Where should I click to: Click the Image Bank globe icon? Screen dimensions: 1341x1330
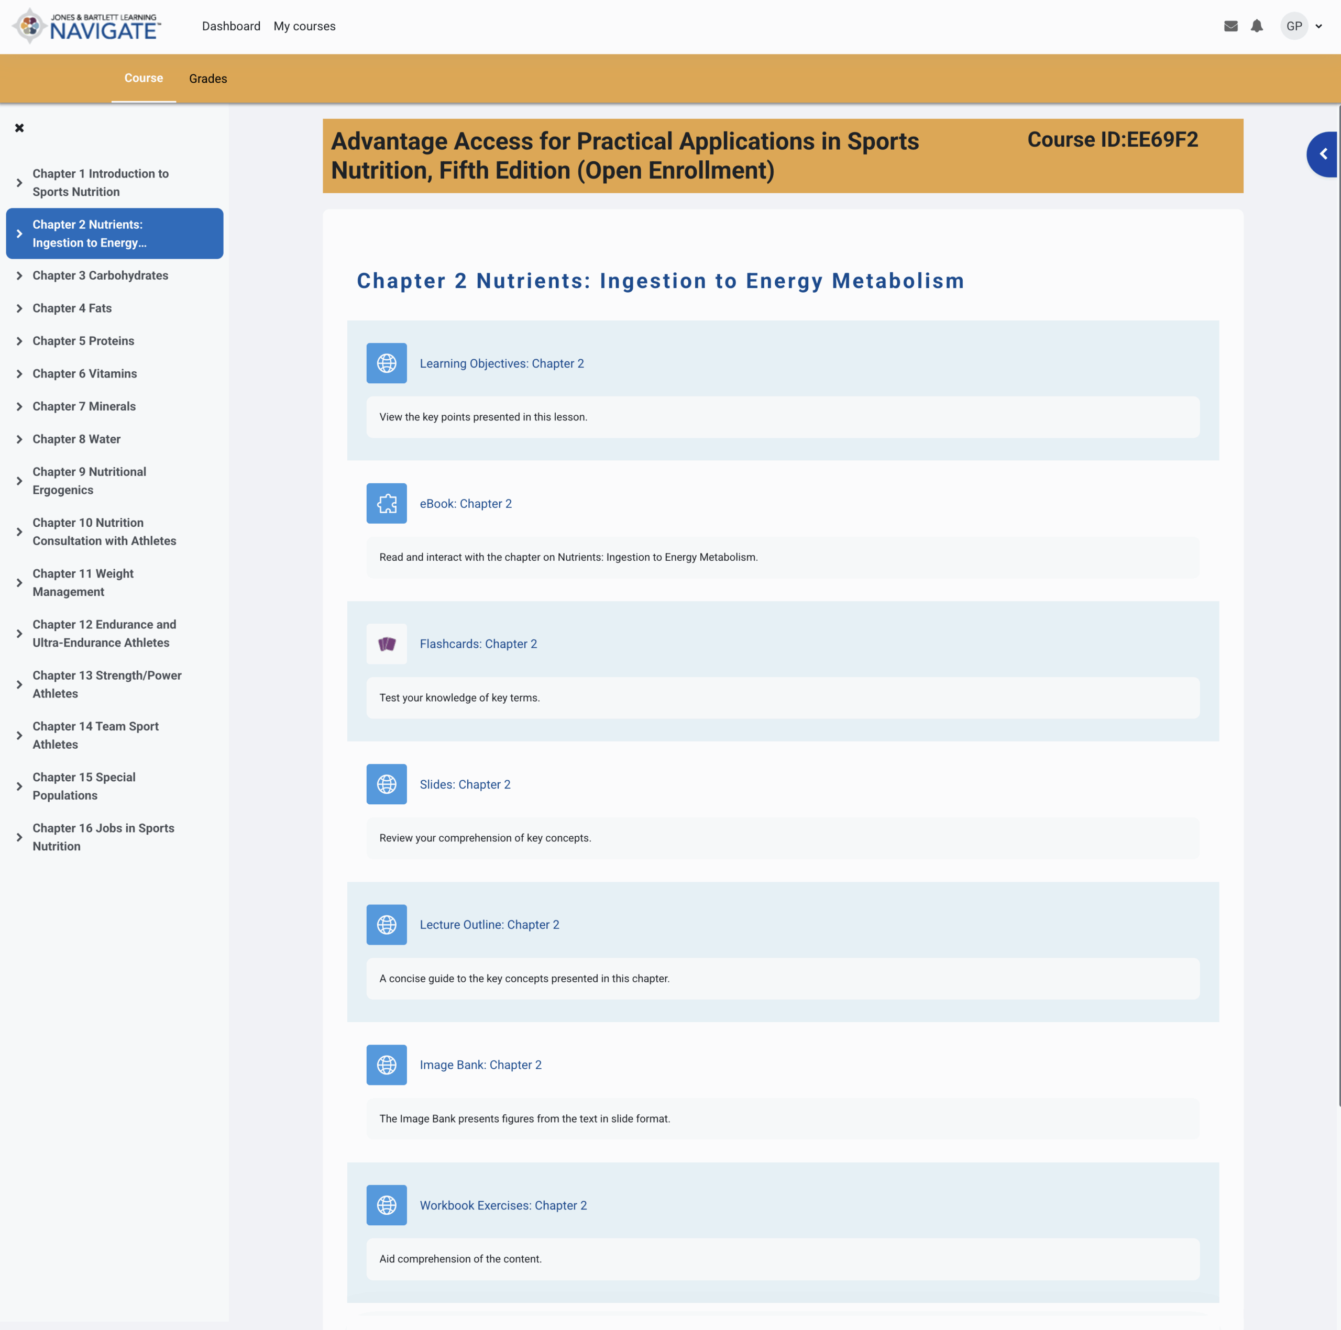(387, 1065)
